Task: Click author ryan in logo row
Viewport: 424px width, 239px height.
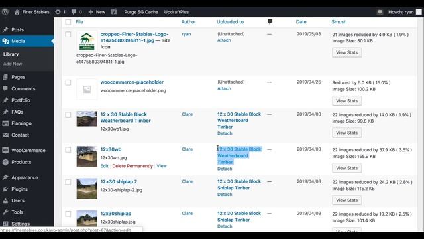Action: tap(186, 34)
